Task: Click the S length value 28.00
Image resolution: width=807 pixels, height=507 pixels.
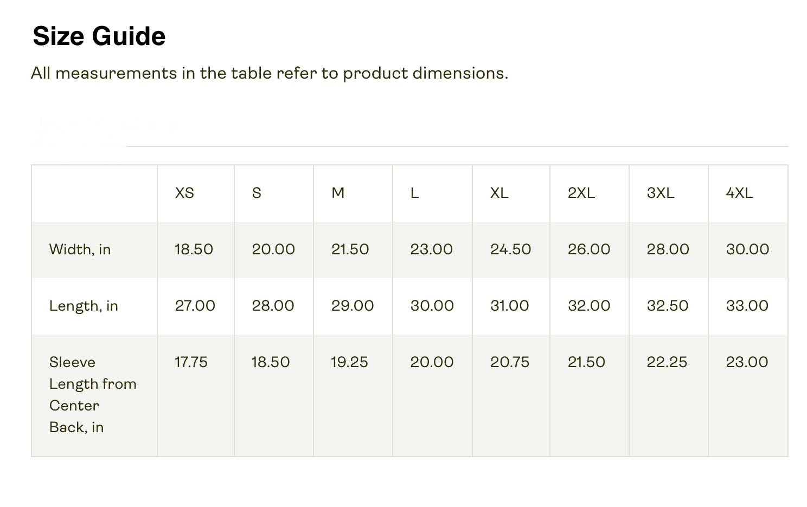Action: click(273, 306)
